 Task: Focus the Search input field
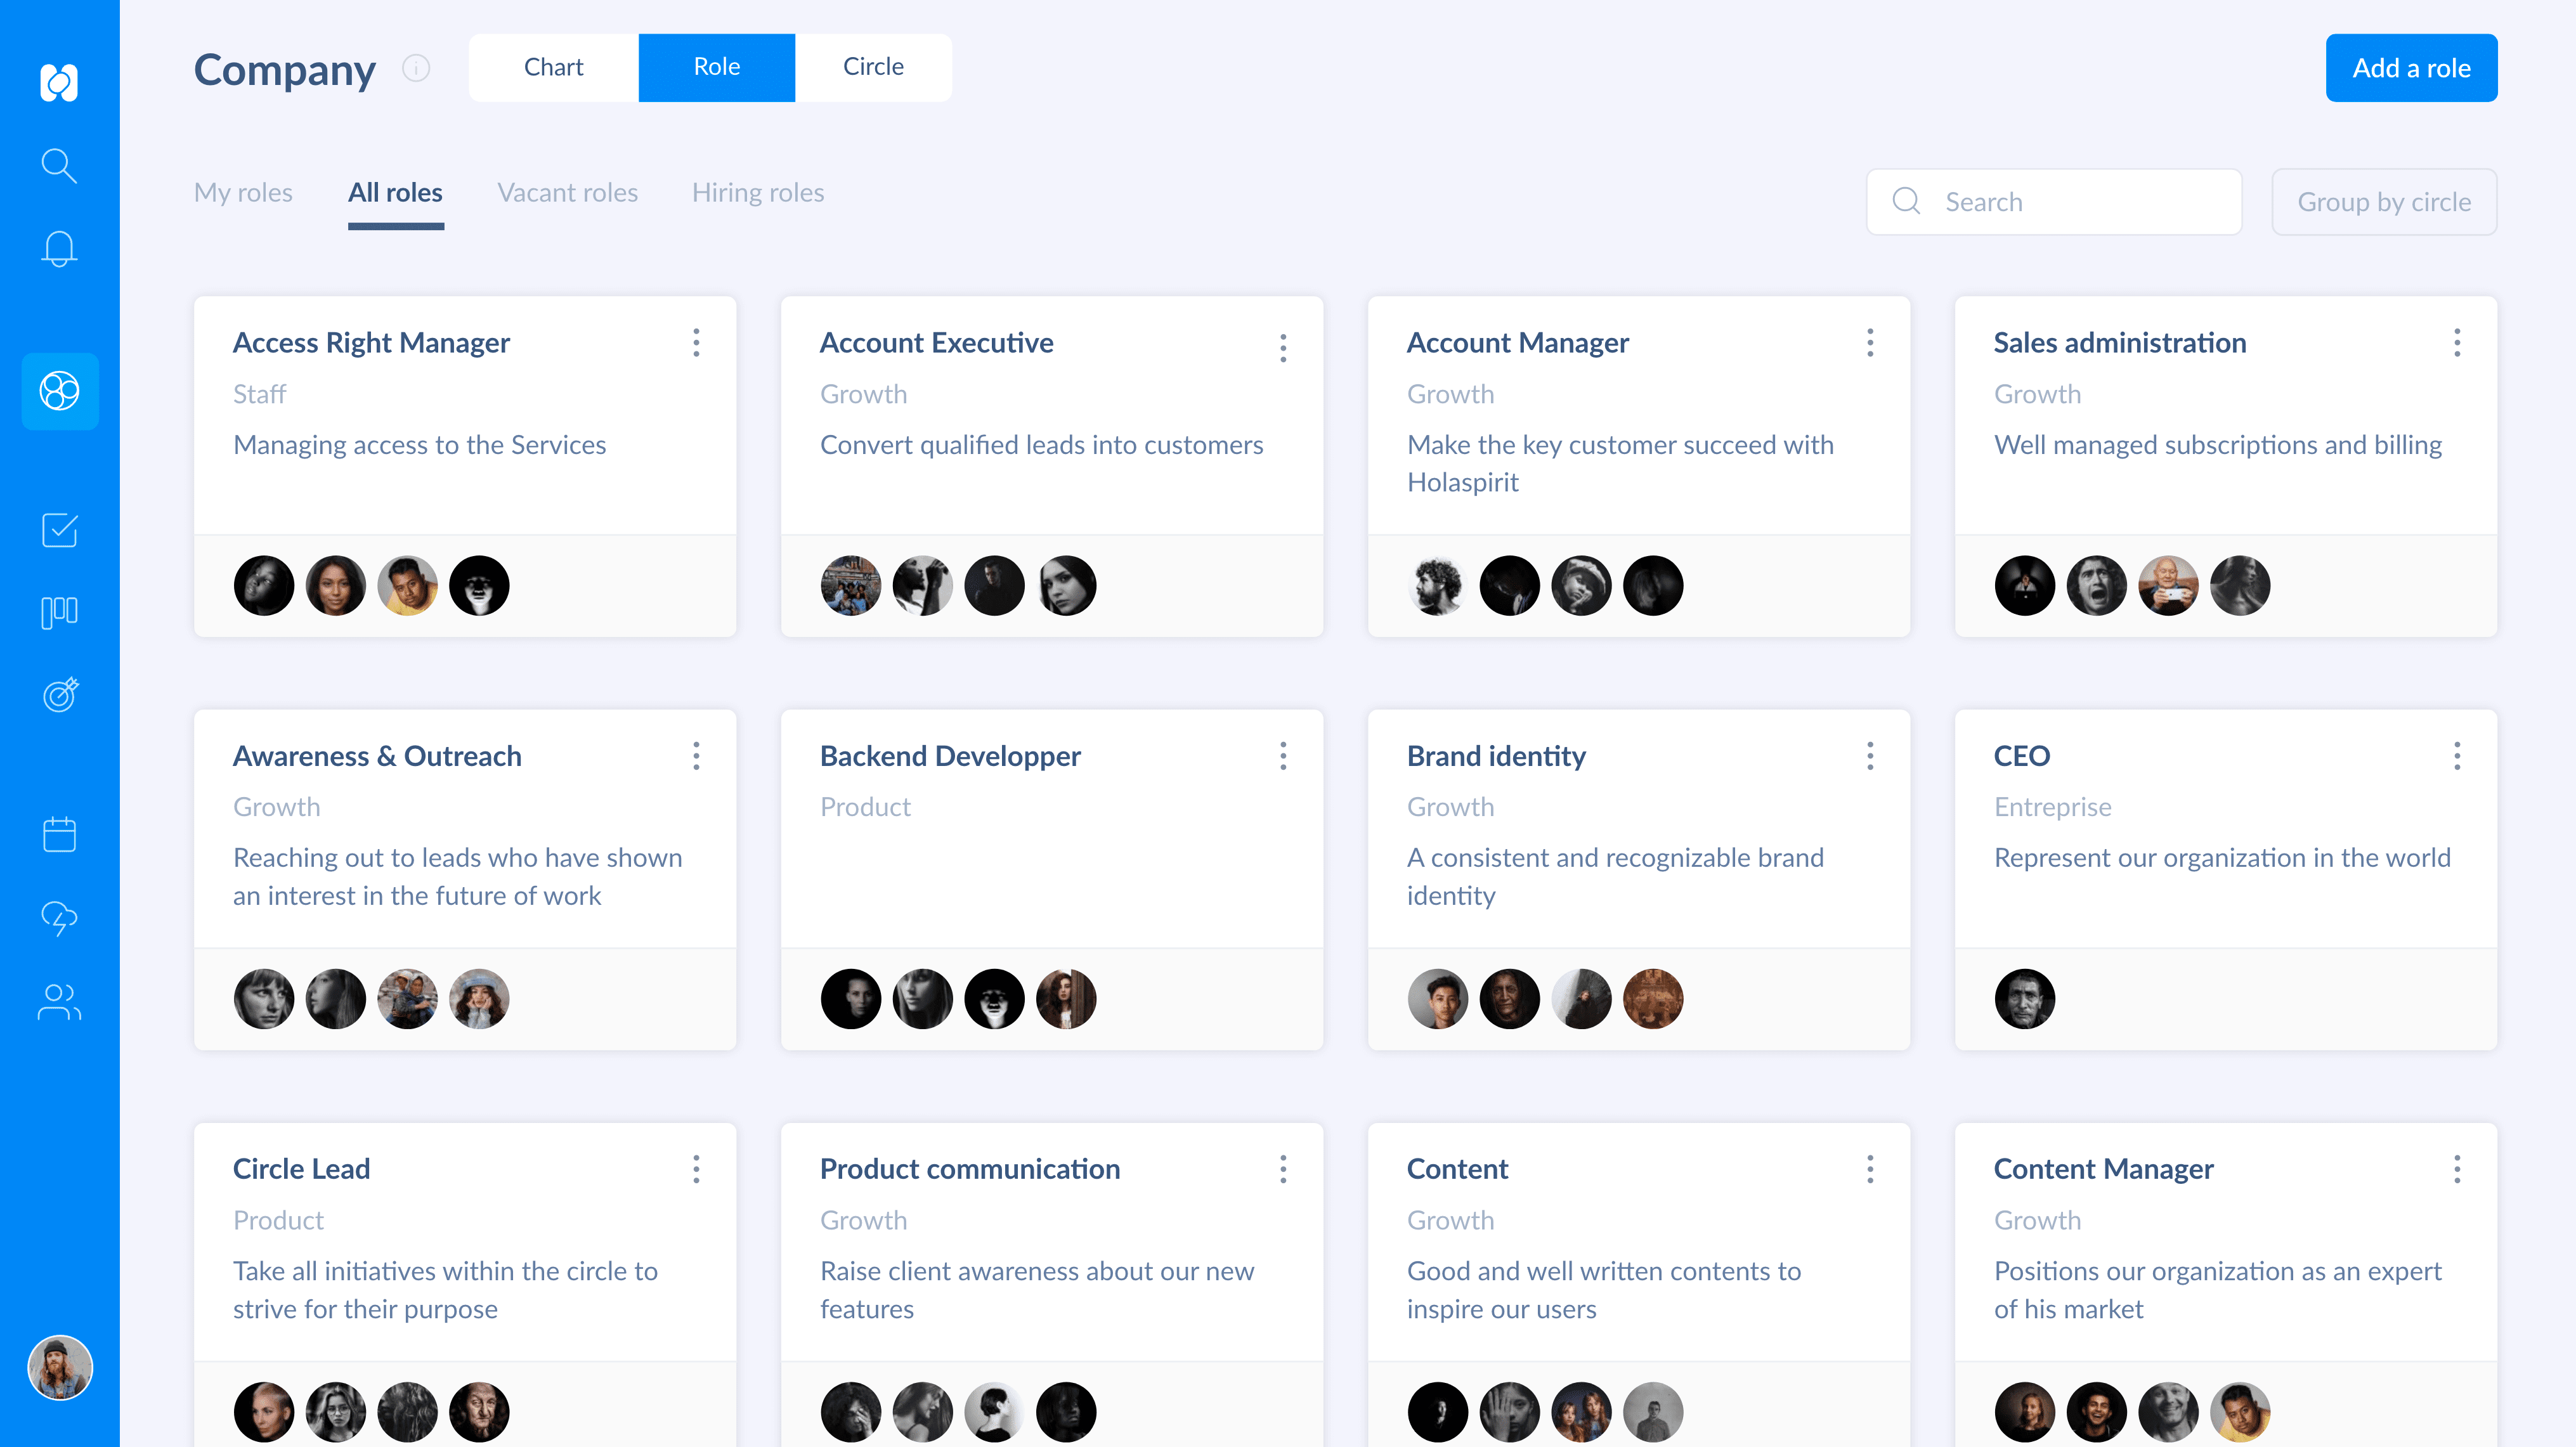(2054, 201)
